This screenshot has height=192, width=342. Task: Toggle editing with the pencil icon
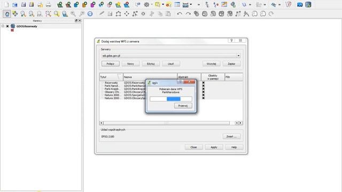(102, 14)
